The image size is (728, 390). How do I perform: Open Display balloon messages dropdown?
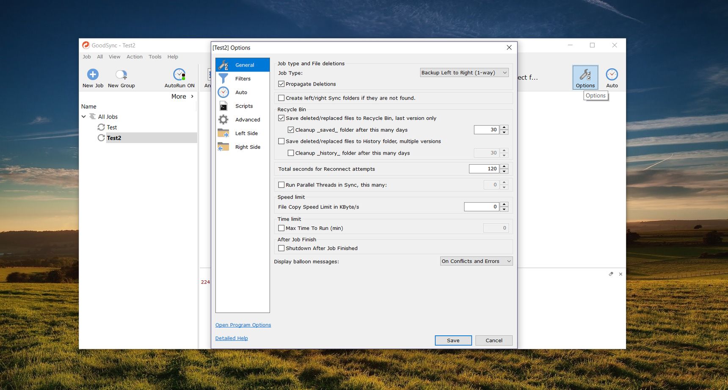(x=476, y=261)
